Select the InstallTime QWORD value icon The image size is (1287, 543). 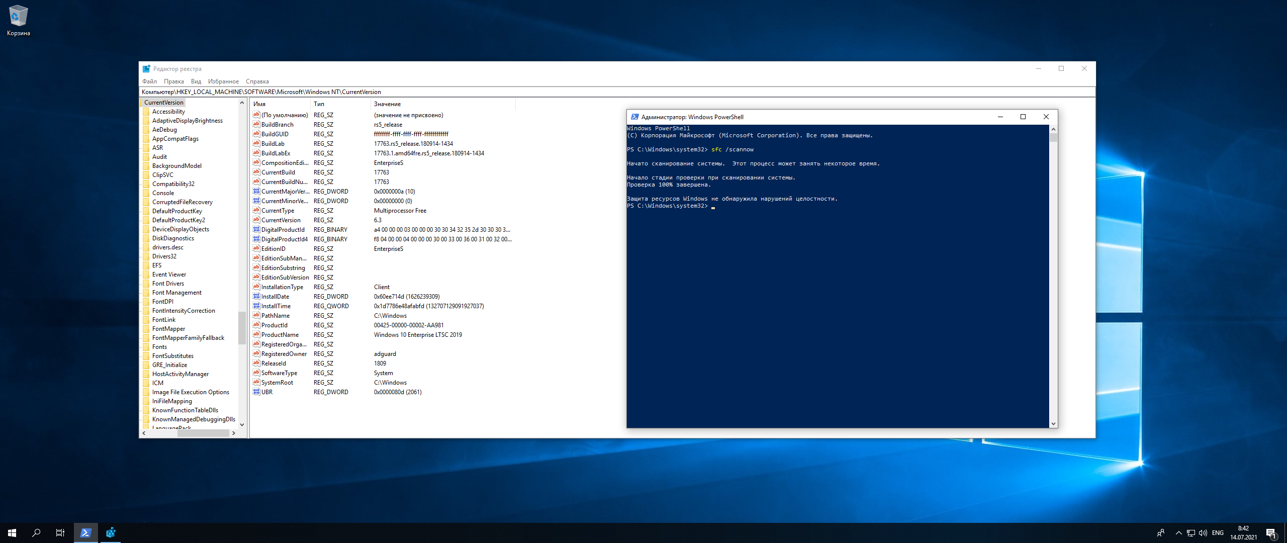coord(256,306)
